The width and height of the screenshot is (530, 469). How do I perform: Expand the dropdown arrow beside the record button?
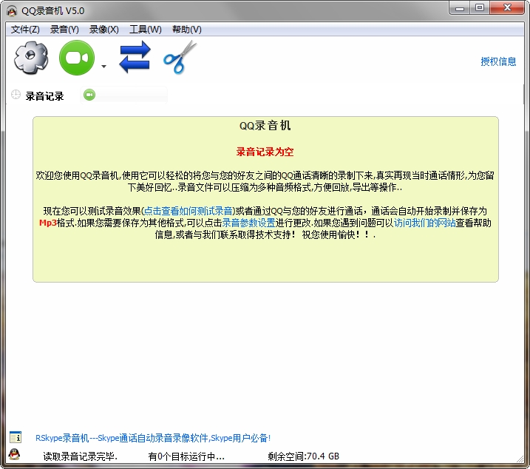tap(103, 67)
